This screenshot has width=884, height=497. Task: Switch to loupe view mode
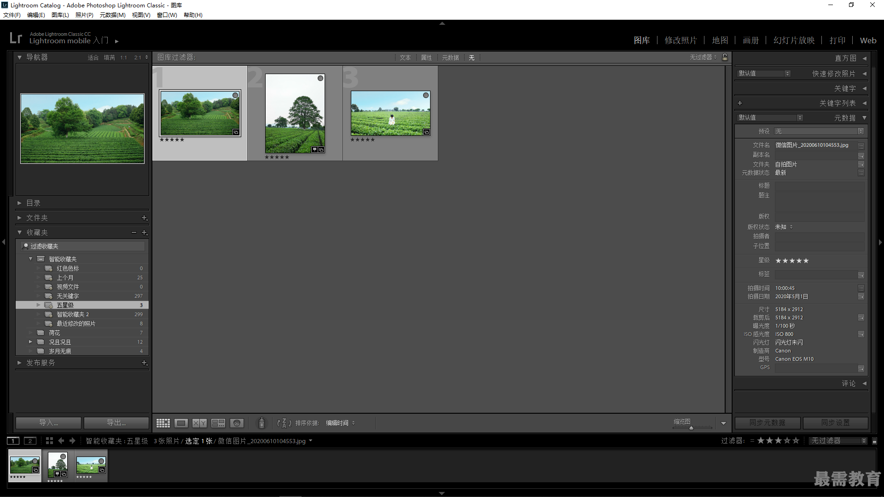click(x=181, y=423)
